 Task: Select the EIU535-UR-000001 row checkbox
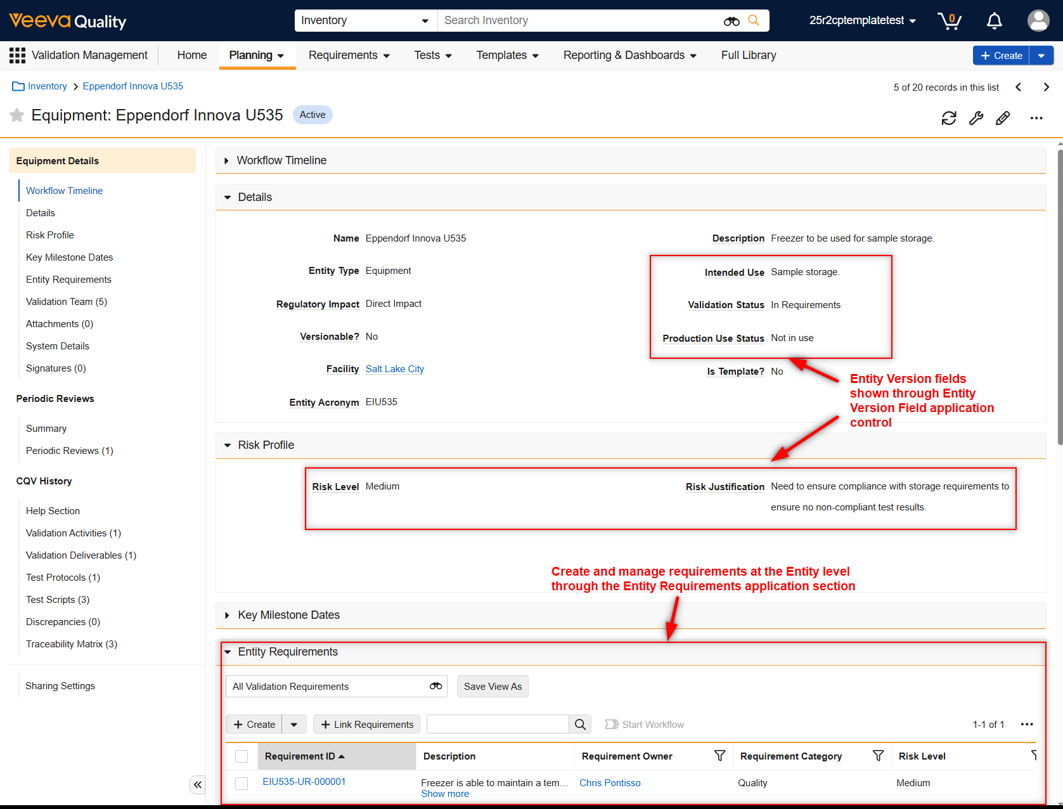pos(242,783)
